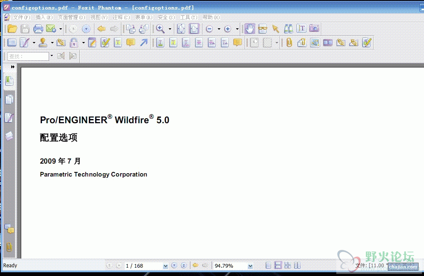Viewport: 424px width, 276px height.
Task: Click the Snapshot camera tool
Action: 314,29
